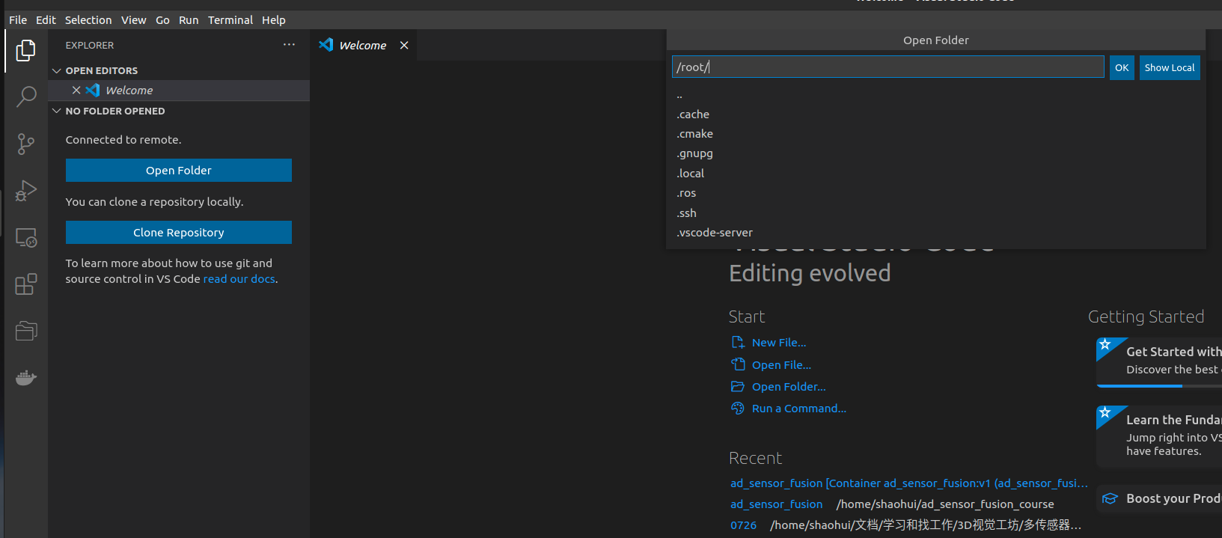This screenshot has width=1222, height=538.
Task: Open the Learn the Fundamentals card
Action: (1159, 436)
